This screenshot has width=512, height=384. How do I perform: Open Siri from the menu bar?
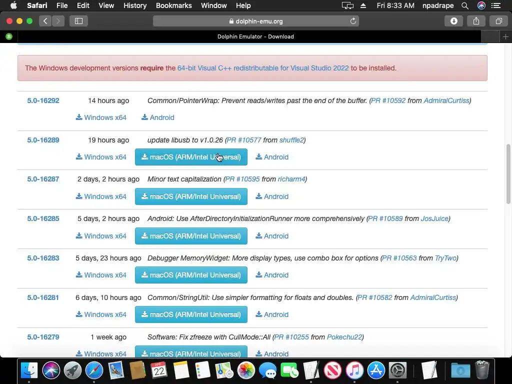481,5
